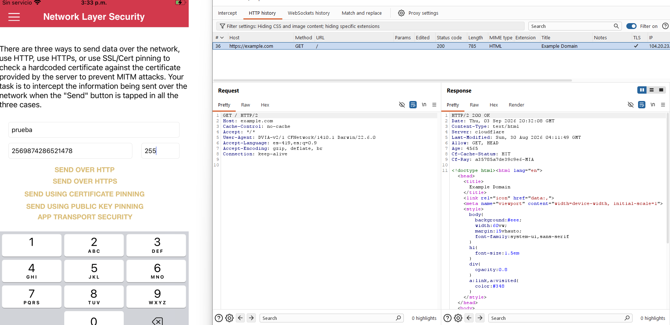
Task: Focus the card number field 2569874286521478
Action: pos(70,151)
